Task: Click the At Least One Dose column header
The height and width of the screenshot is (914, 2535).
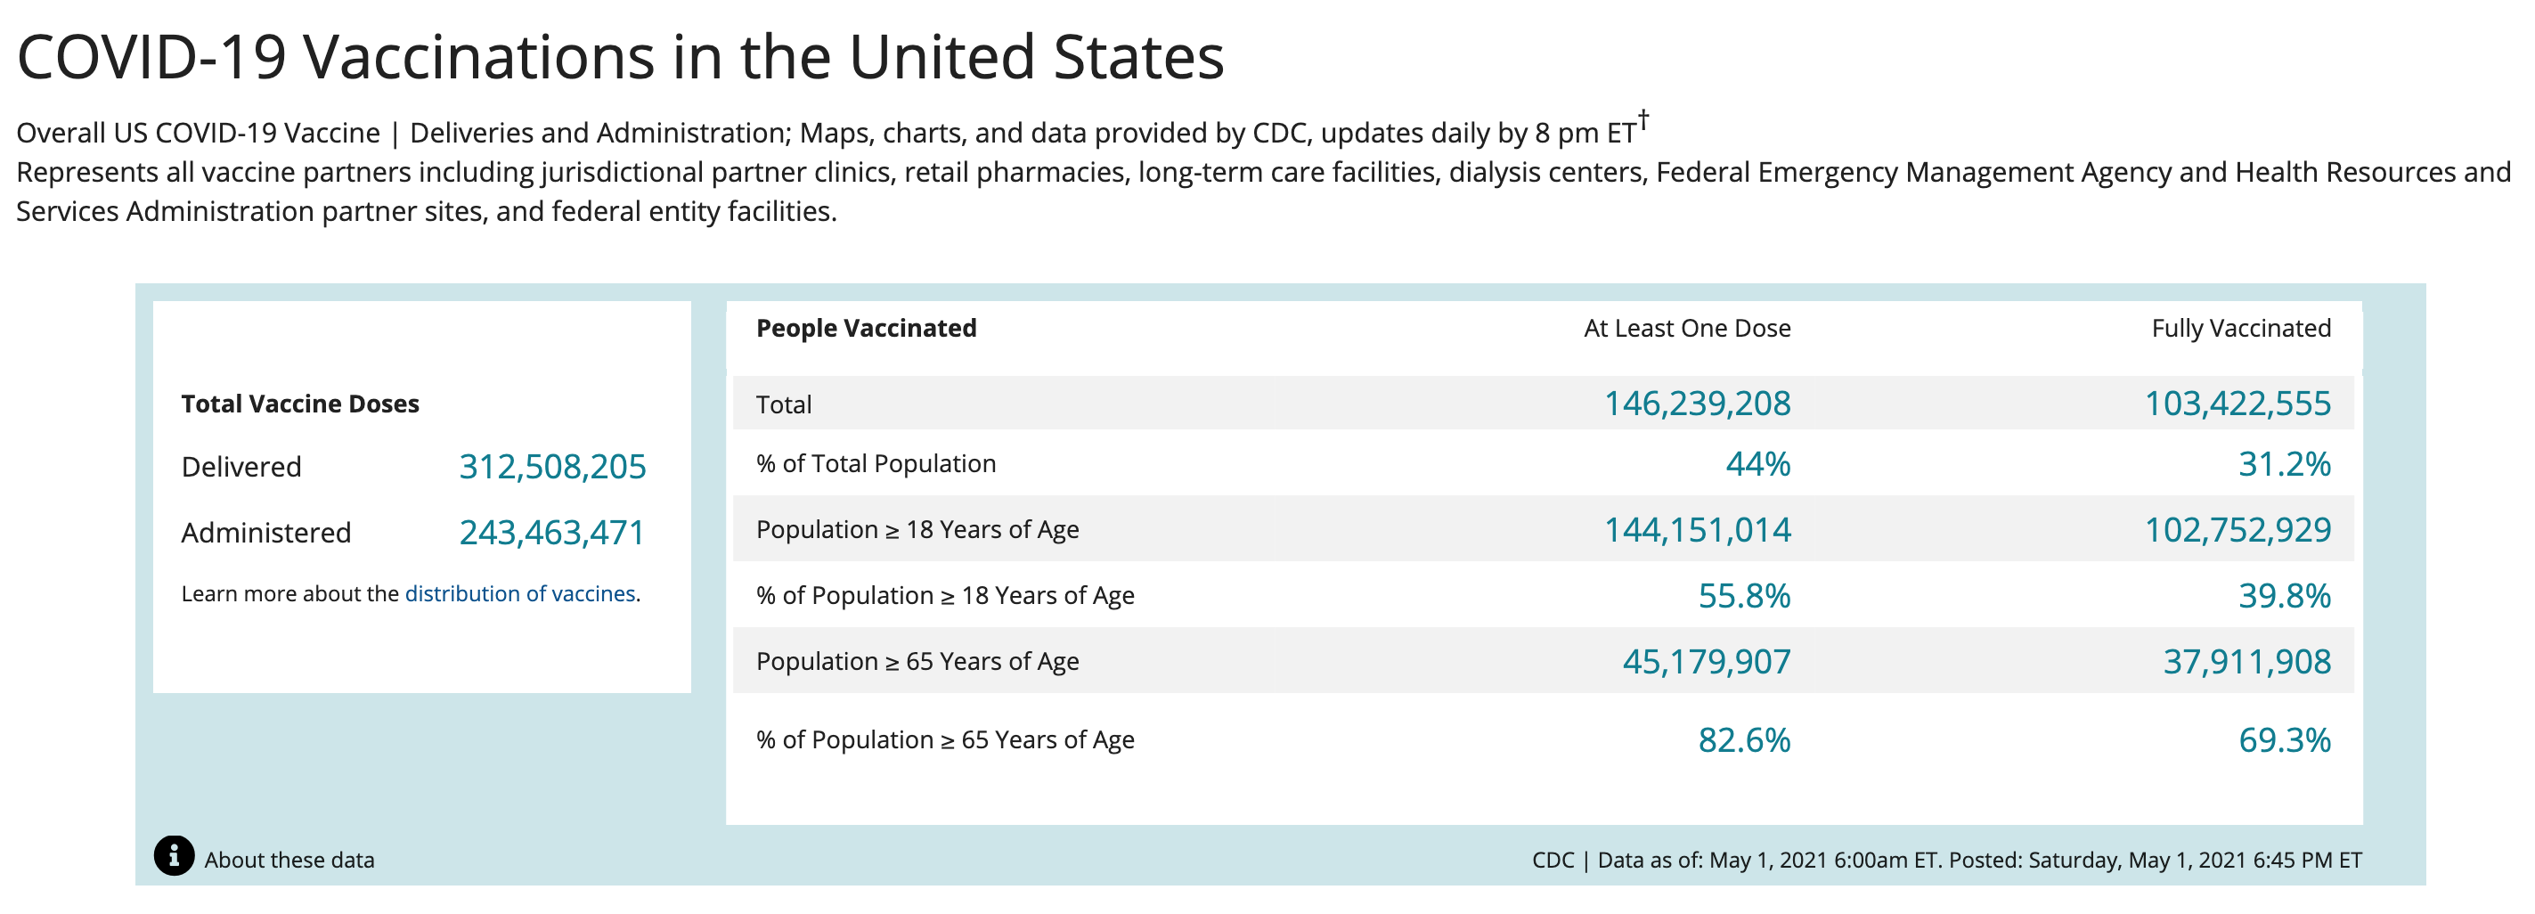Action: point(1687,329)
